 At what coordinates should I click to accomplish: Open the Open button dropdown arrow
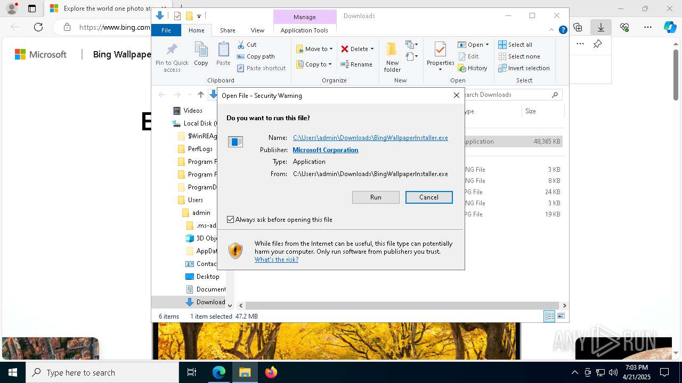click(487, 45)
